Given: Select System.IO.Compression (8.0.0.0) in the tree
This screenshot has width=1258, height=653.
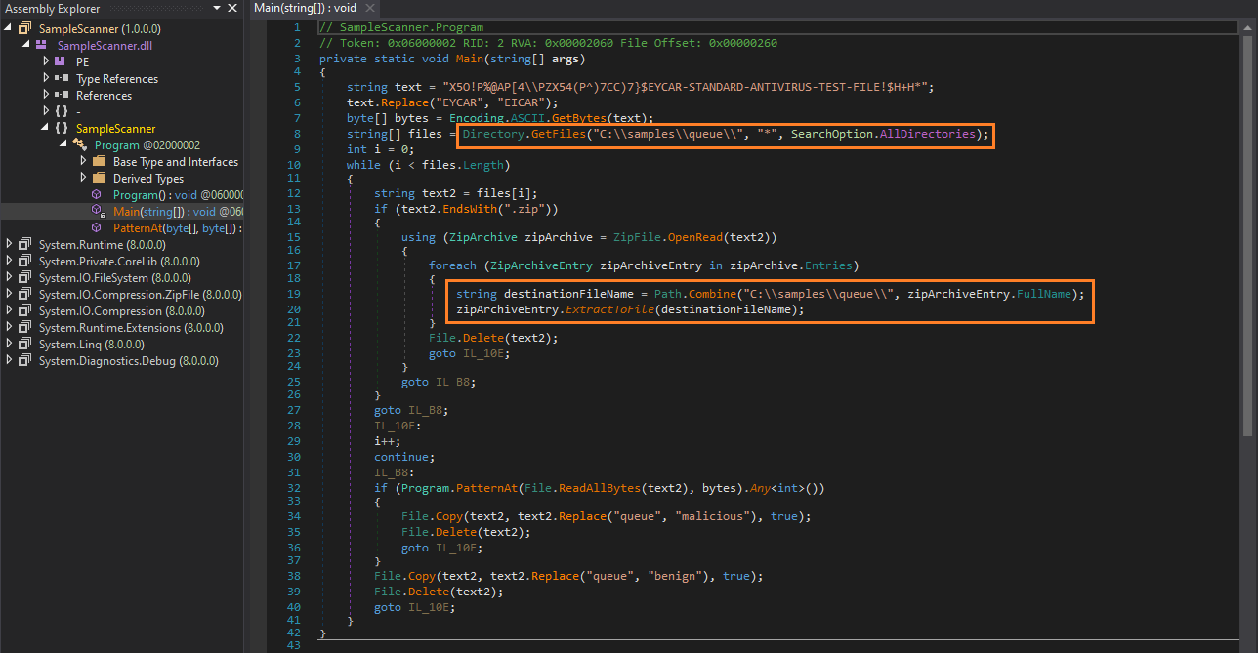Looking at the screenshot, I should 124,311.
